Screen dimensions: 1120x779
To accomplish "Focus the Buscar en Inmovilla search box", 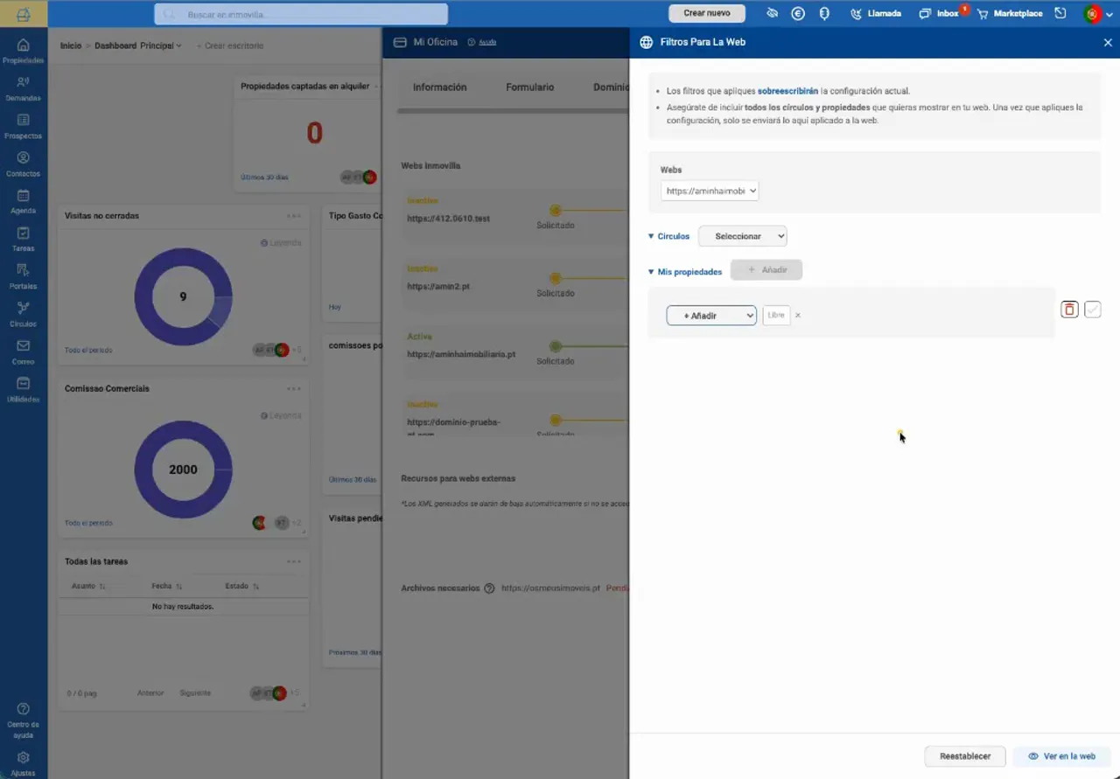I will coord(301,14).
